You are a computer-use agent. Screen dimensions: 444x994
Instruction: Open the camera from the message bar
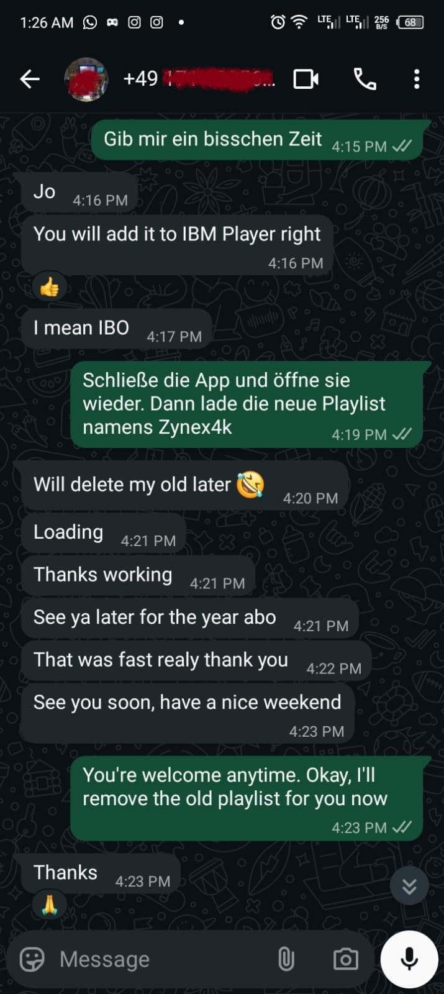pos(345,959)
